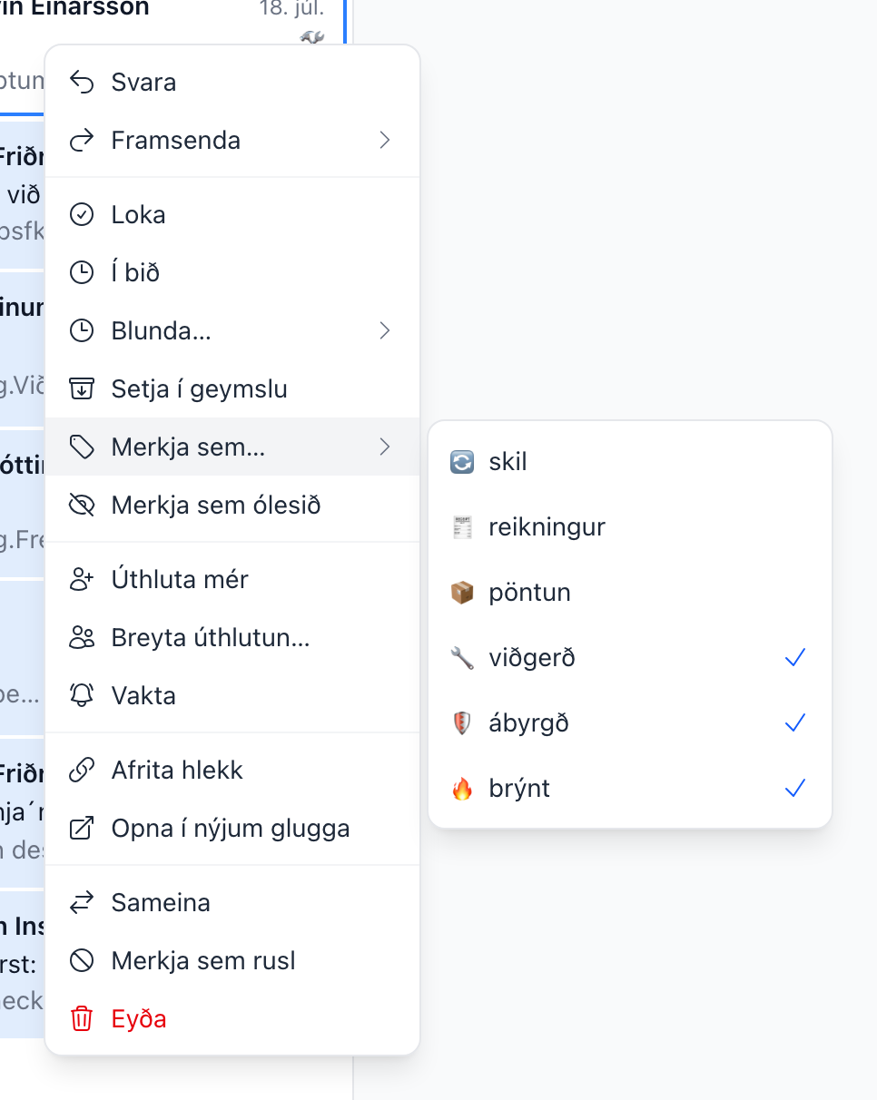Click the reply arrow icon beside Svara

pos(82,83)
